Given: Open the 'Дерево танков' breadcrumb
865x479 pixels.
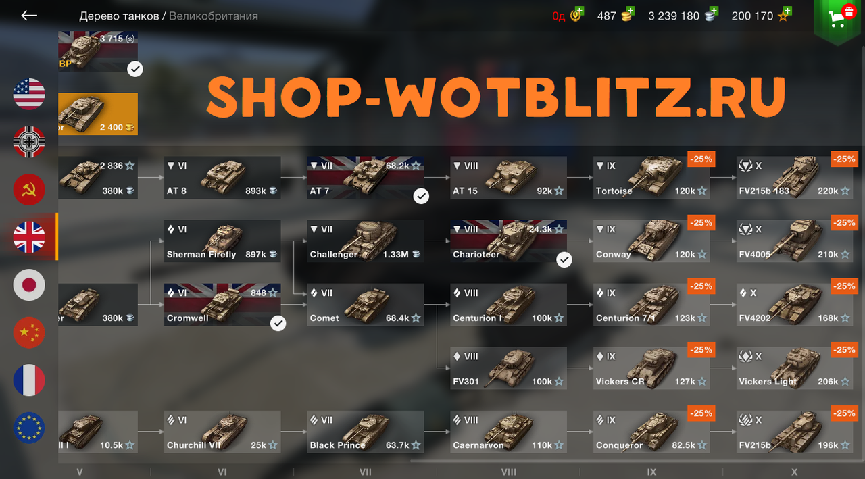Looking at the screenshot, I should pos(119,16).
